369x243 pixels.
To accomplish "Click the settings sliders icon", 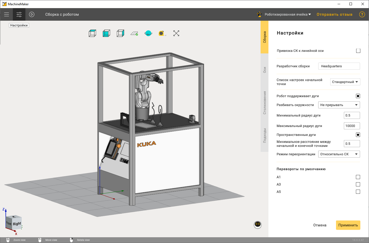I will coord(19,14).
